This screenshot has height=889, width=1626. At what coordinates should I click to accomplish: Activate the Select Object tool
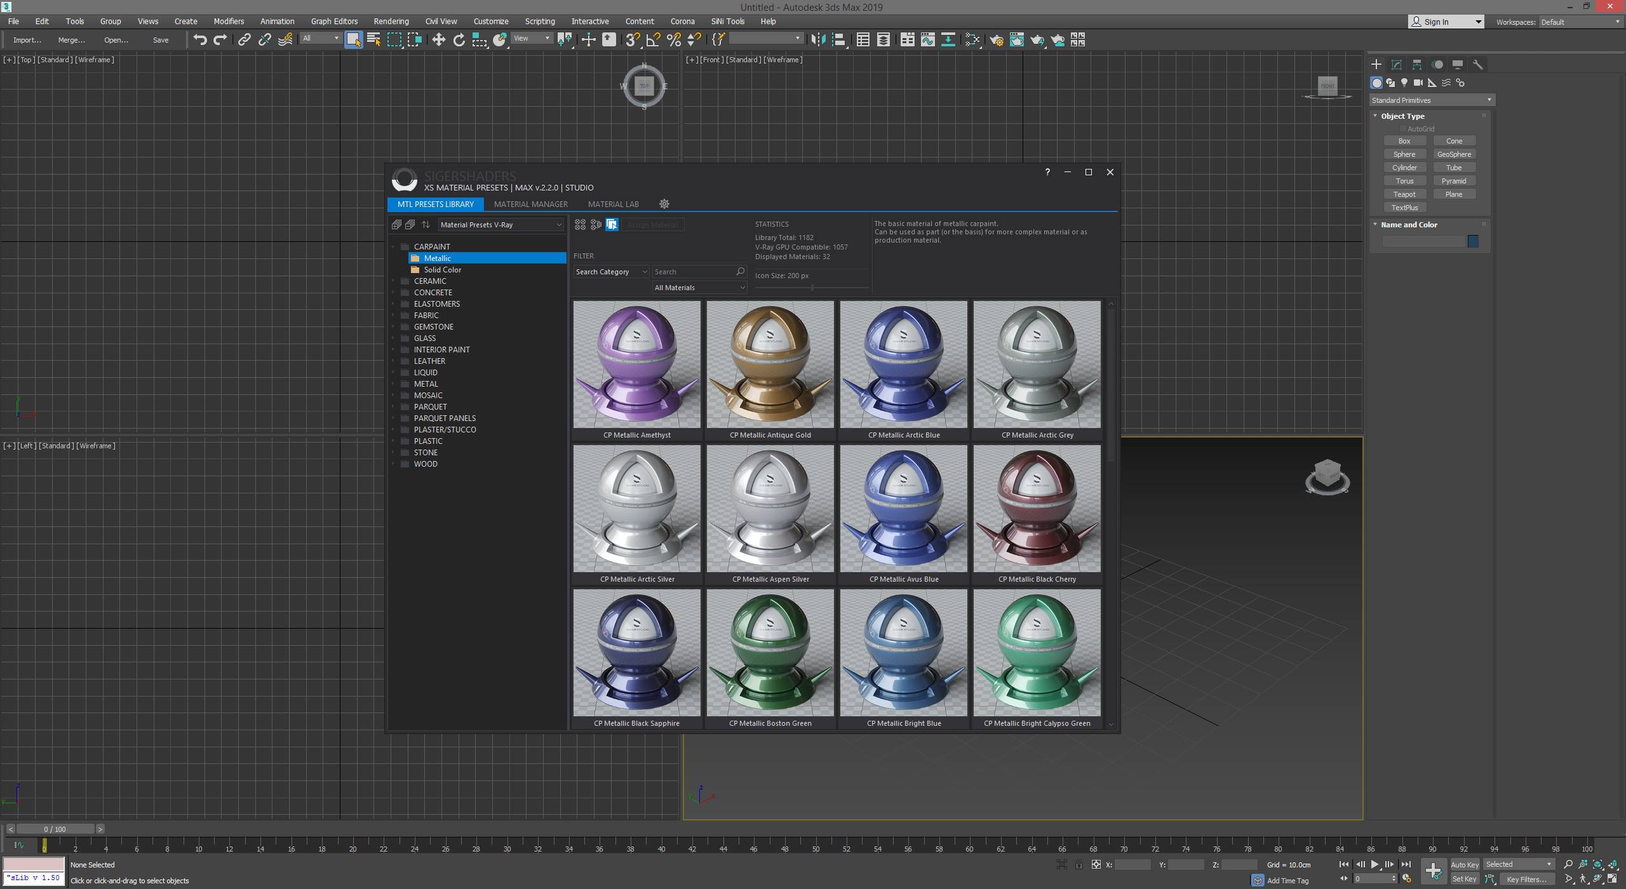tap(353, 40)
